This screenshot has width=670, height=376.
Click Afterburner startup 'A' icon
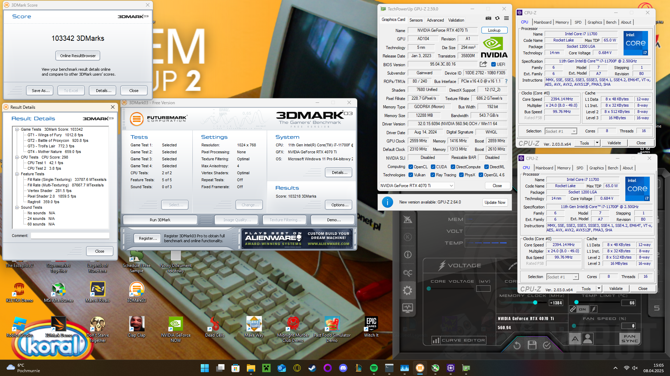575,338
